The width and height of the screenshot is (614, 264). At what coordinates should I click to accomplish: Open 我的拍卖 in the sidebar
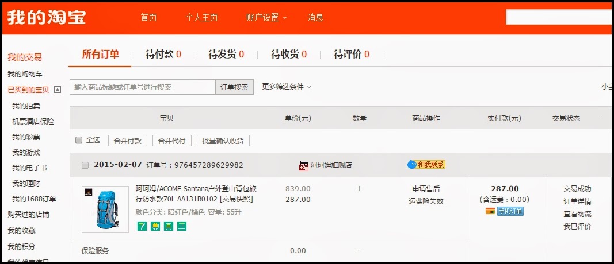point(26,106)
